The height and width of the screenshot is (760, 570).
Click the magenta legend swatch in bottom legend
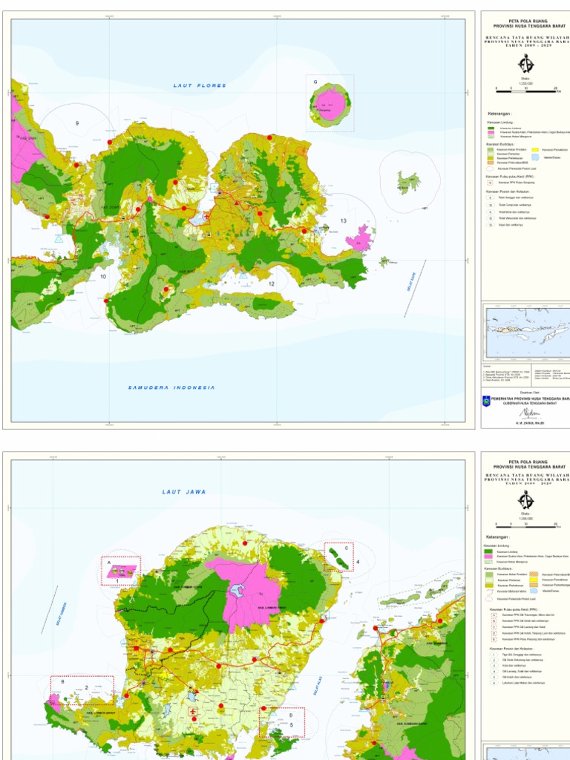point(489,557)
